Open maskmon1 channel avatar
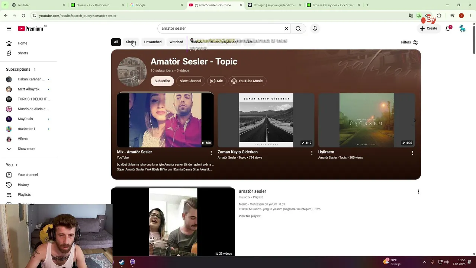 9,129
